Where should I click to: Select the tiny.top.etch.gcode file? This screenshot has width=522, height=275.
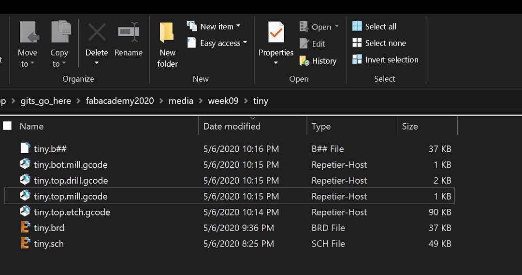click(72, 212)
